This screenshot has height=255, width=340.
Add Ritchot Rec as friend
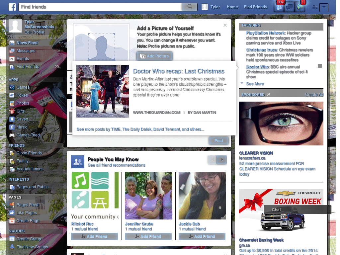point(94,236)
